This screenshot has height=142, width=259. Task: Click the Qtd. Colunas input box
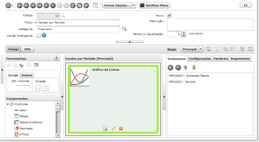(x=23, y=88)
